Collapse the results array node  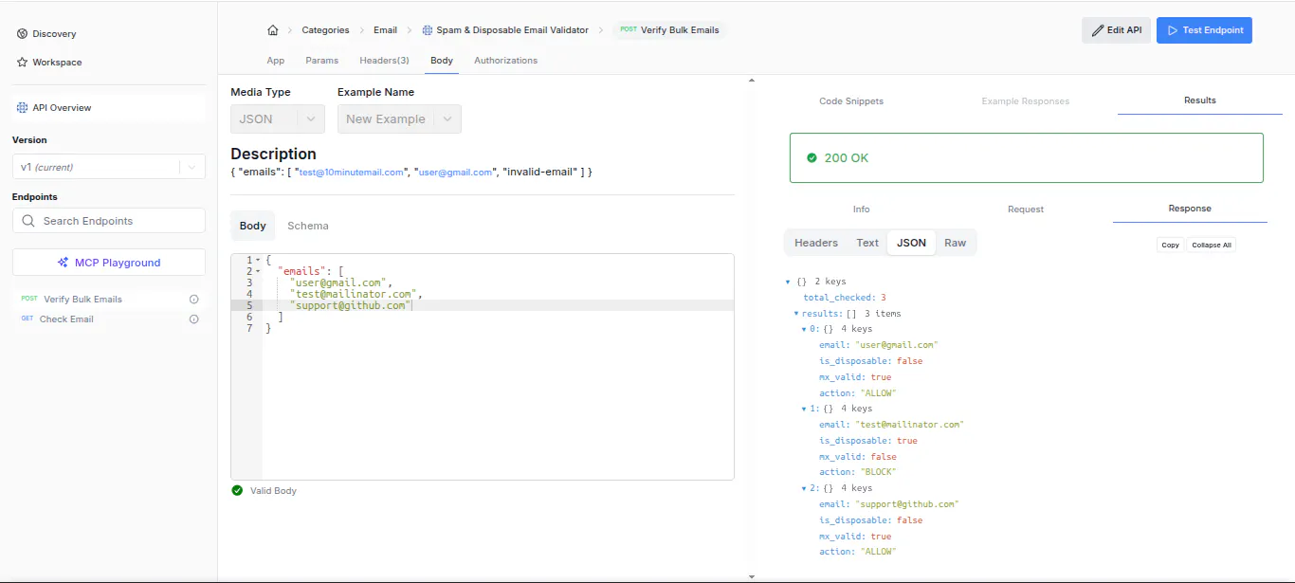point(796,313)
